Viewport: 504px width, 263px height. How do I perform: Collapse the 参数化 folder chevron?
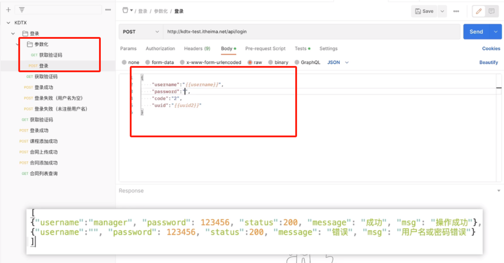[x=17, y=44]
